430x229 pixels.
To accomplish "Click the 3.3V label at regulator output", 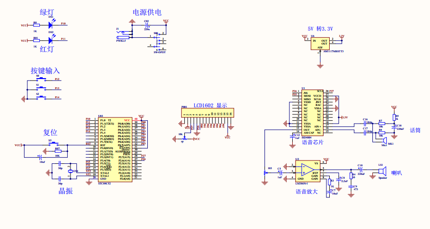I will 342,36.
